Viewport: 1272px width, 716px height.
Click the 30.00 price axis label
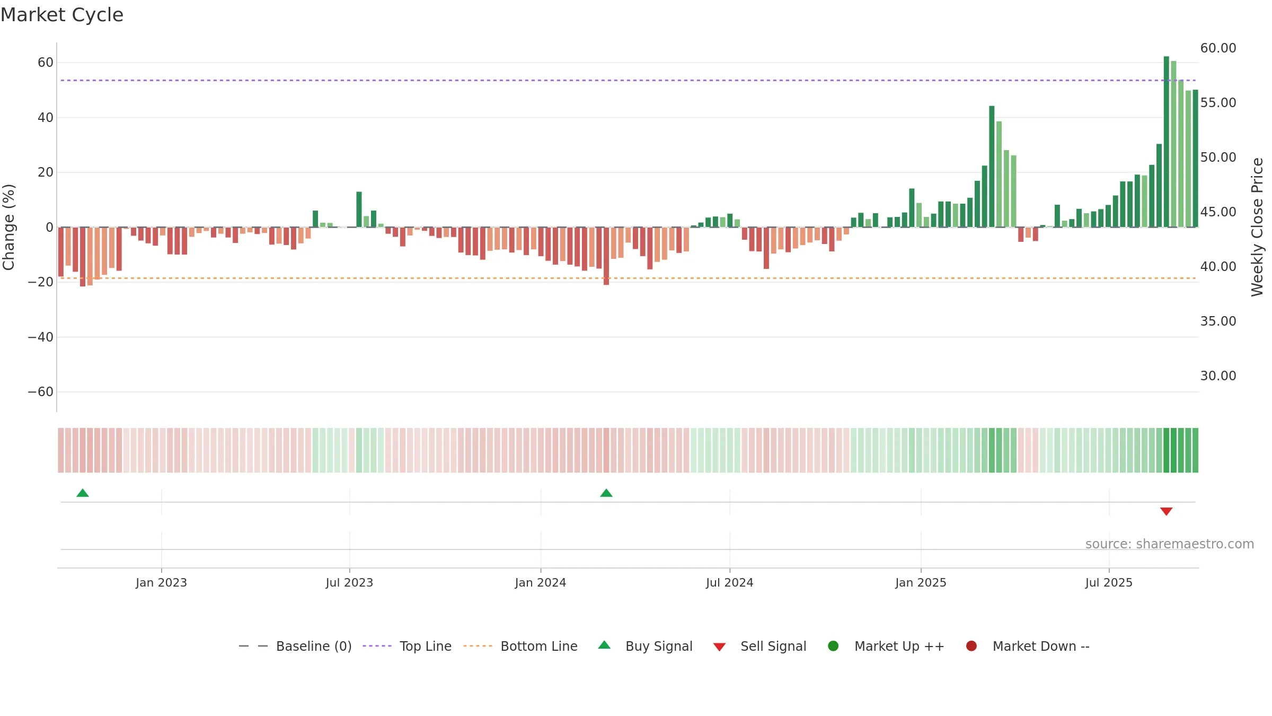tap(1218, 376)
